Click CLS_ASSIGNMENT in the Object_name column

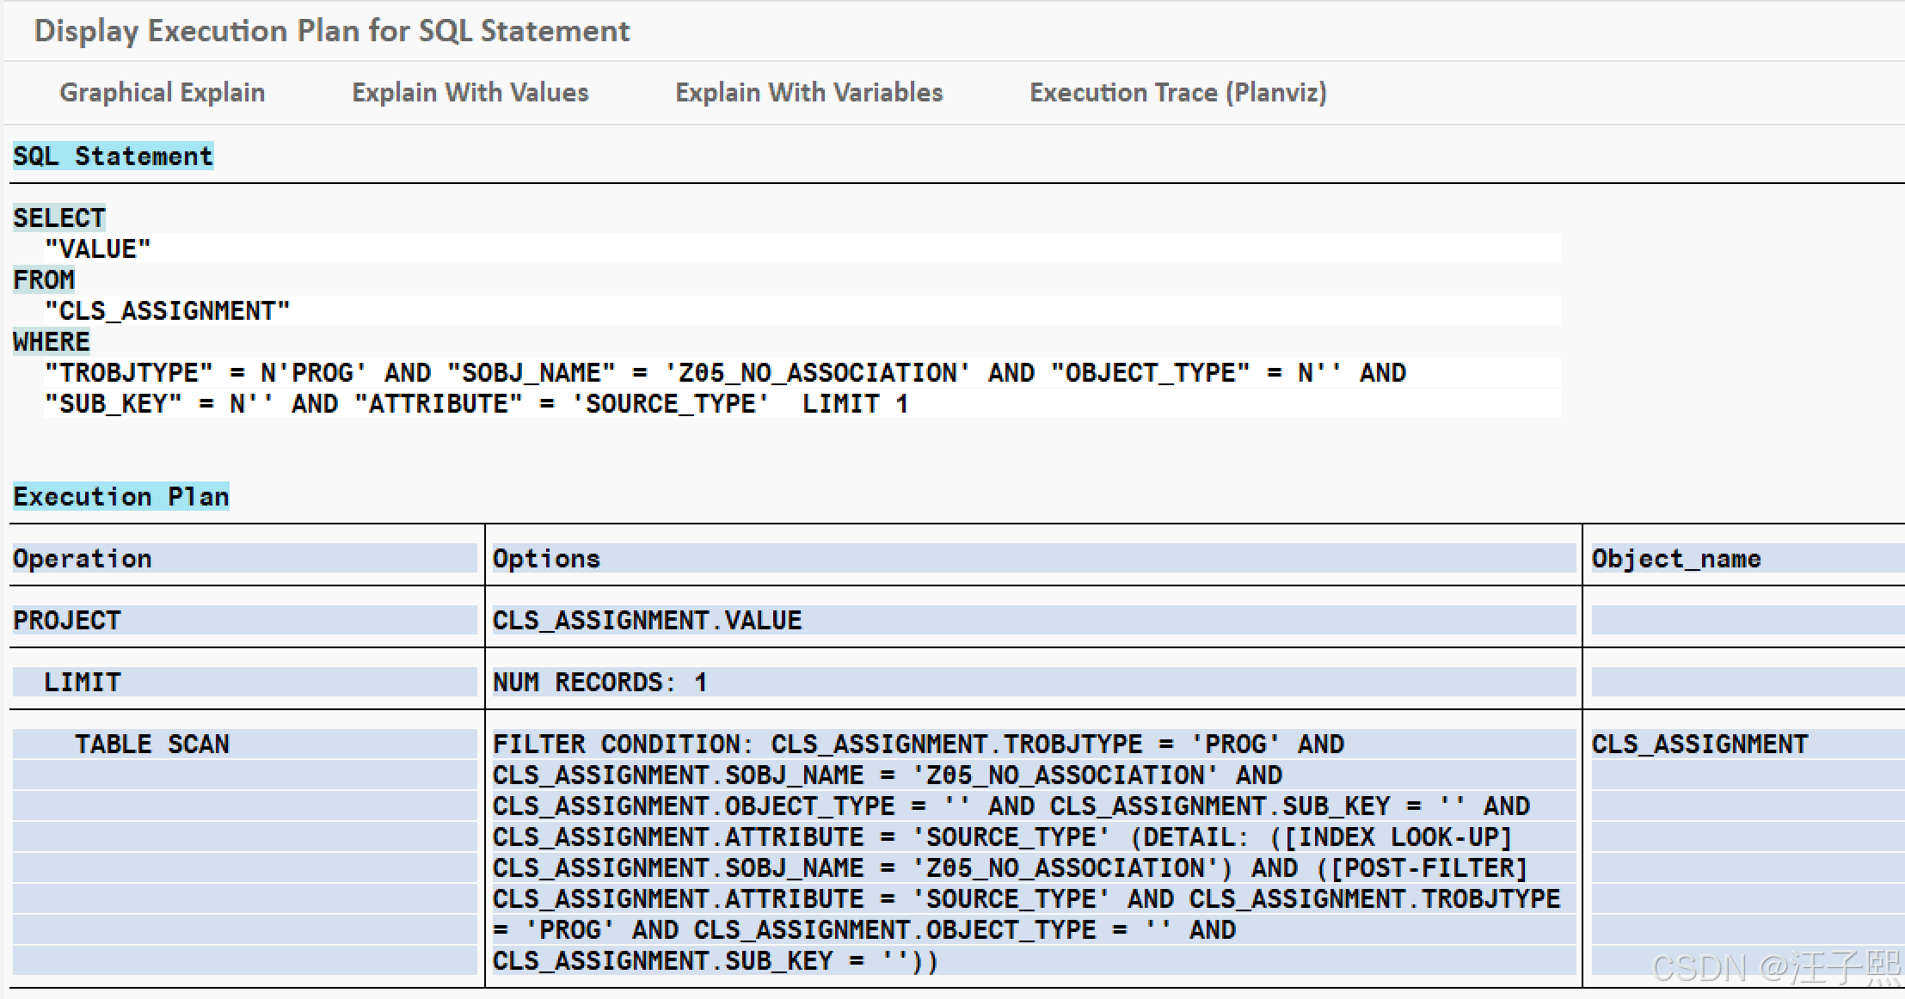(1699, 745)
